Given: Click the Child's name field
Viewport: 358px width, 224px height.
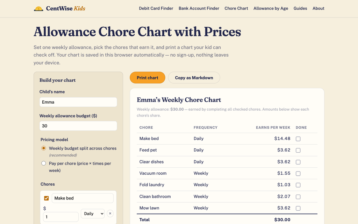Looking at the screenshot, I should [78, 102].
